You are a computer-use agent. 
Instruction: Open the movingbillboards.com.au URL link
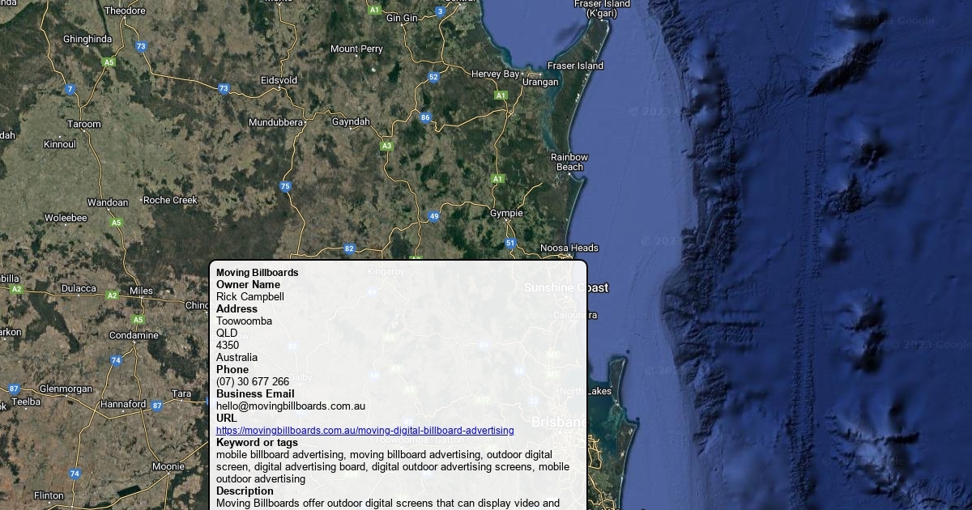364,431
